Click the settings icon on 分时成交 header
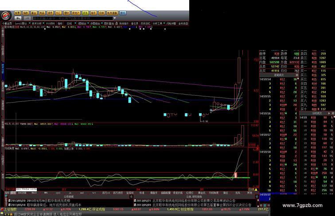This screenshot has width=335, height=216. pyautogui.click(x=333, y=113)
